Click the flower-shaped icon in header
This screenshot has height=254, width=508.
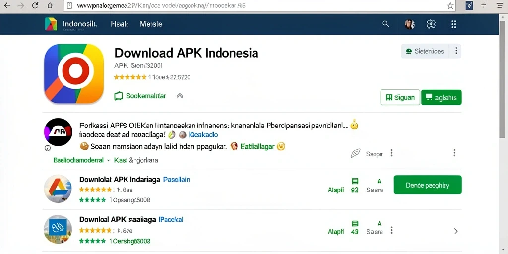(431, 24)
